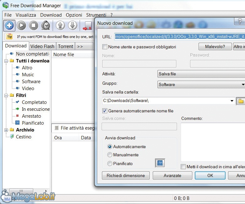
Task: Open the Opzioni menu
Action: 74,15
